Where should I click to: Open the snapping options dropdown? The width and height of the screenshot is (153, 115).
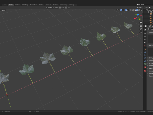click(x=62, y=8)
